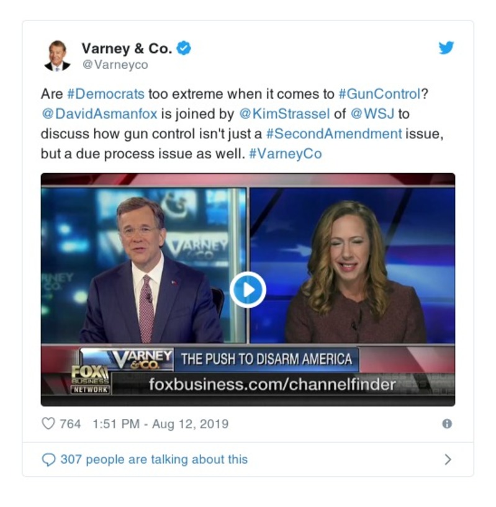Click the Twitter bird logo

[x=446, y=48]
